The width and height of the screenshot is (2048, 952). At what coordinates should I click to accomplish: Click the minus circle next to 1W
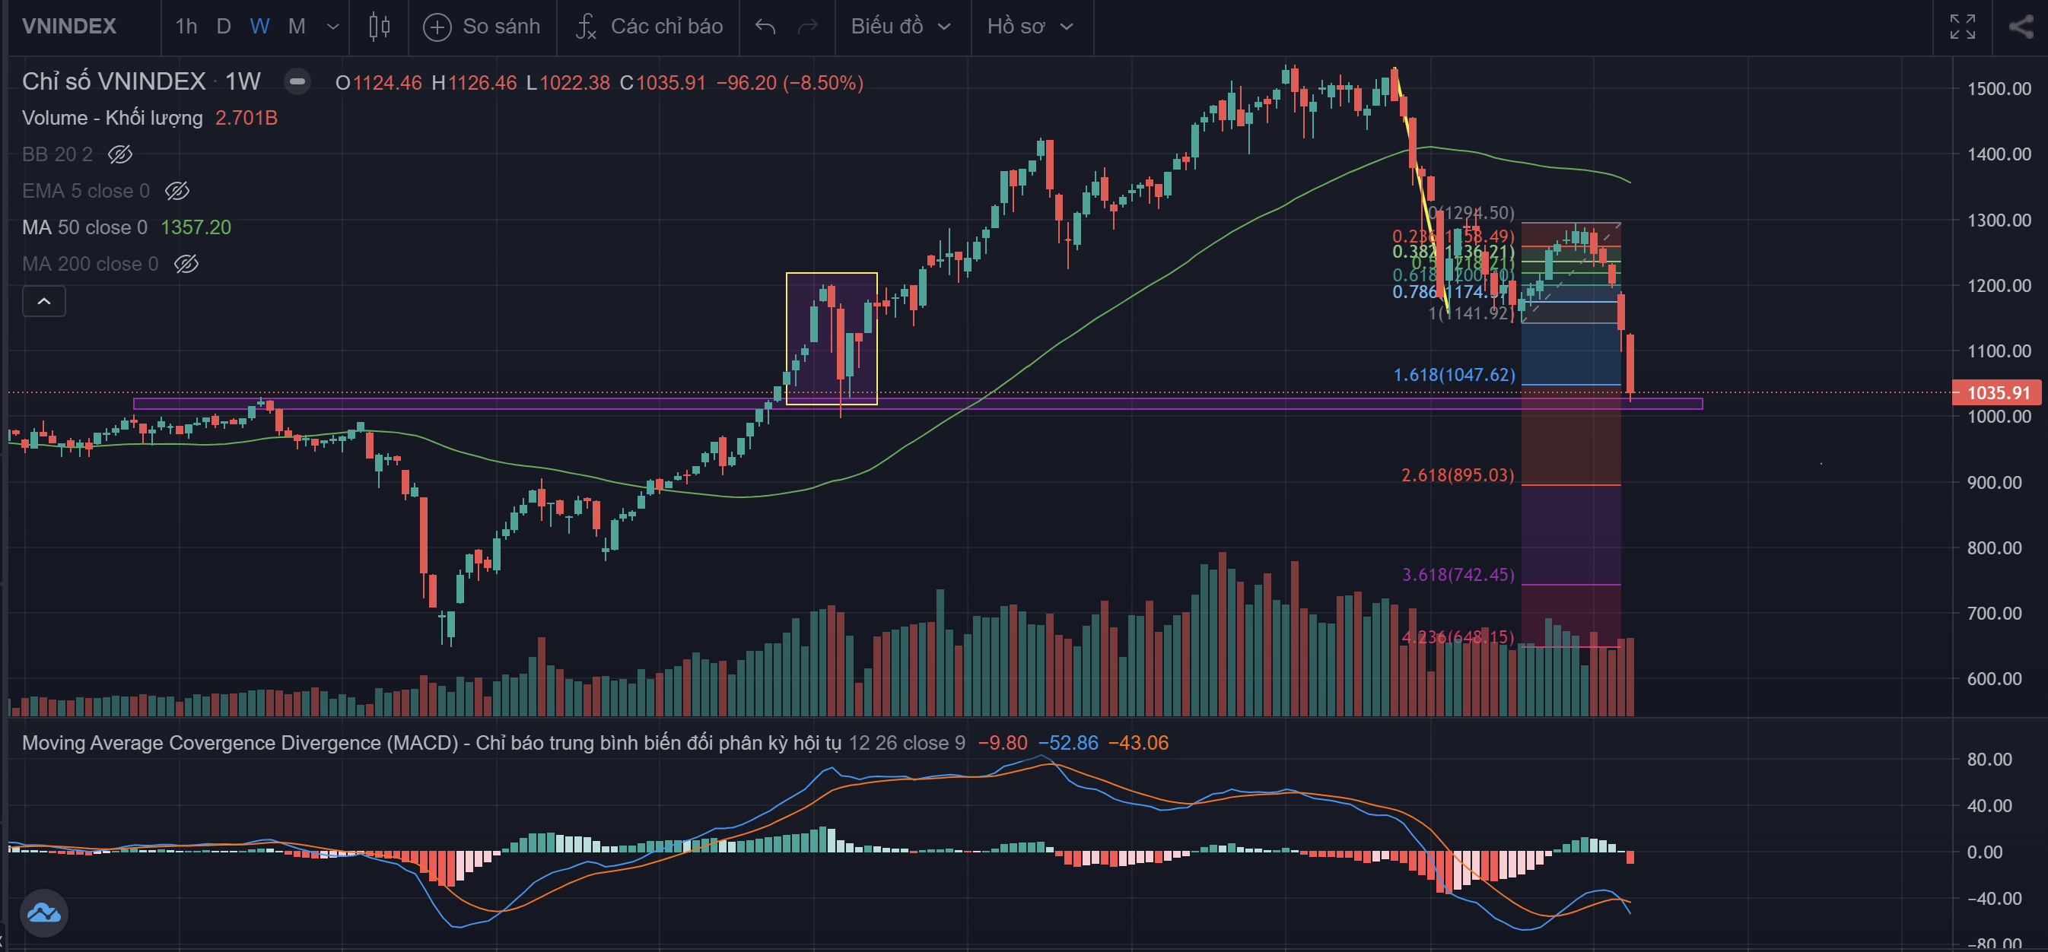[297, 82]
